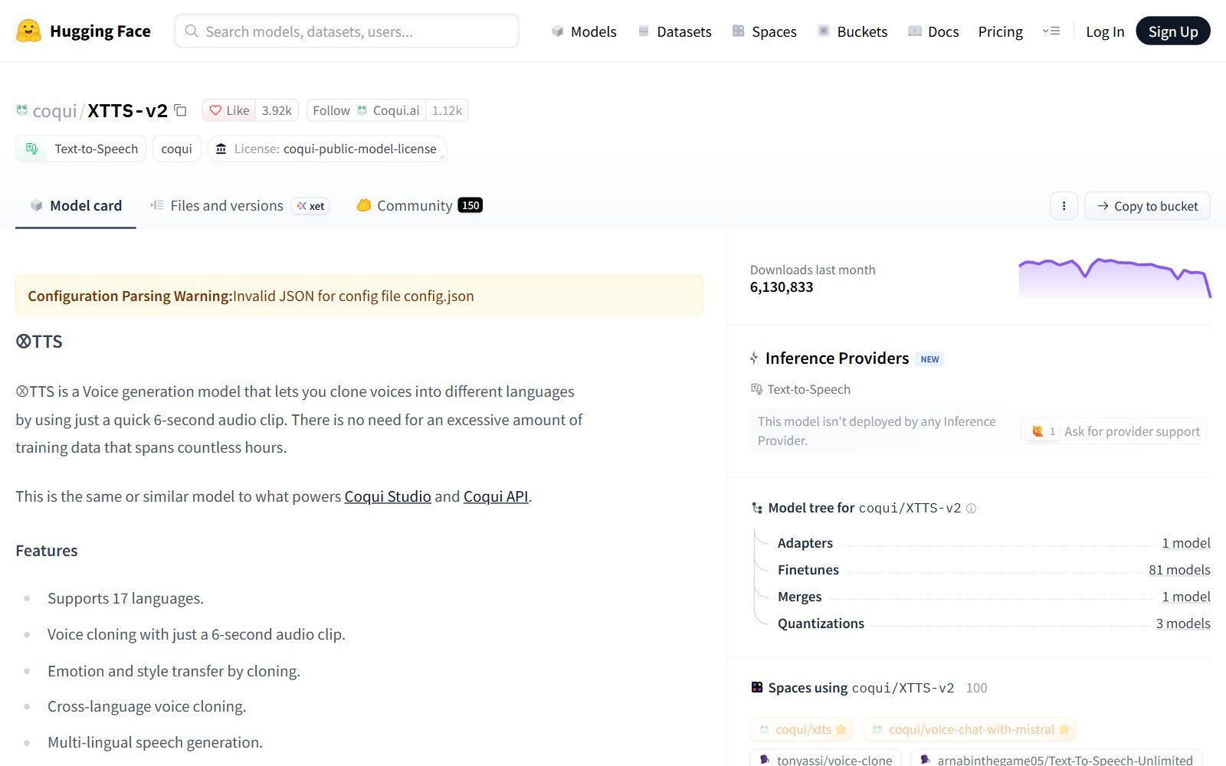Image resolution: width=1226 pixels, height=766 pixels.
Task: Open Datasets in top navigation
Action: pos(674,31)
